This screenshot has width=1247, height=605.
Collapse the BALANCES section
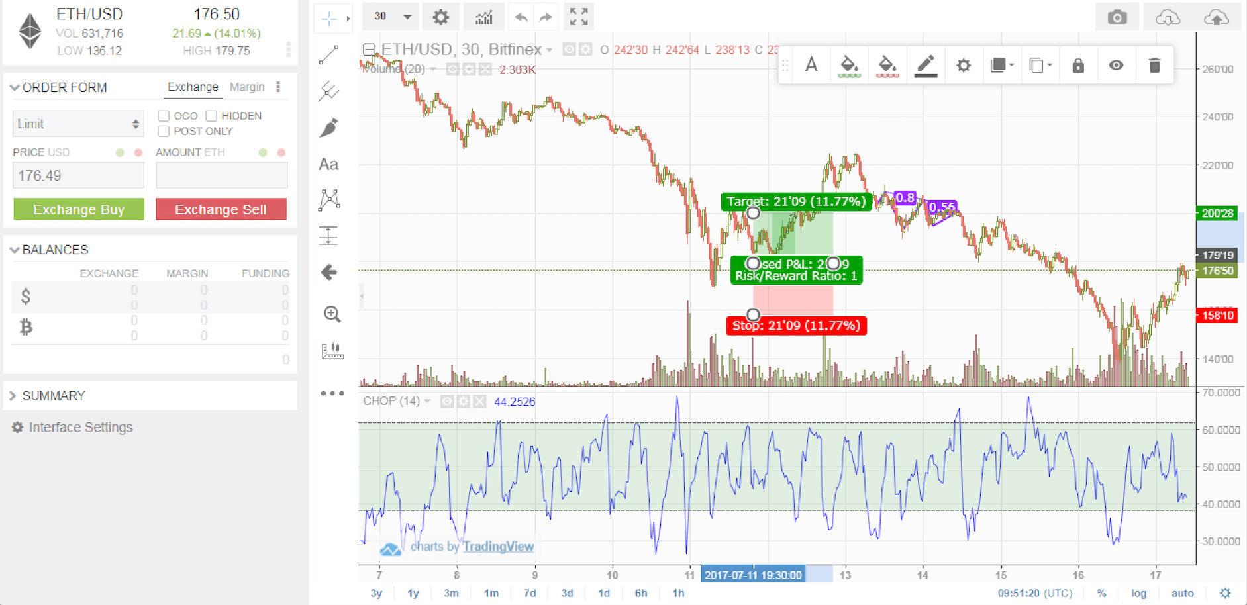15,250
